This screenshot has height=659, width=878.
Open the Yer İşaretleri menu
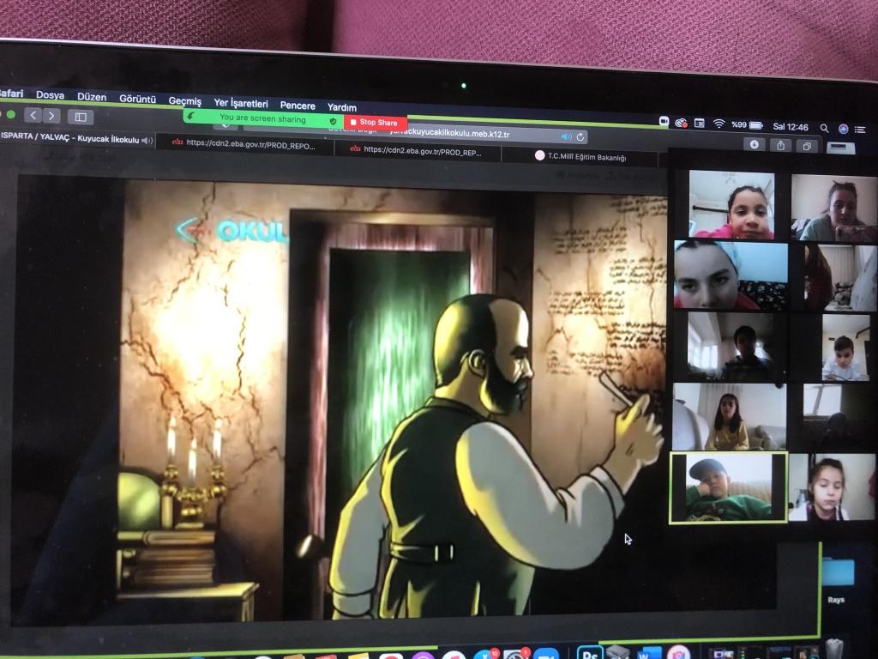[x=240, y=103]
